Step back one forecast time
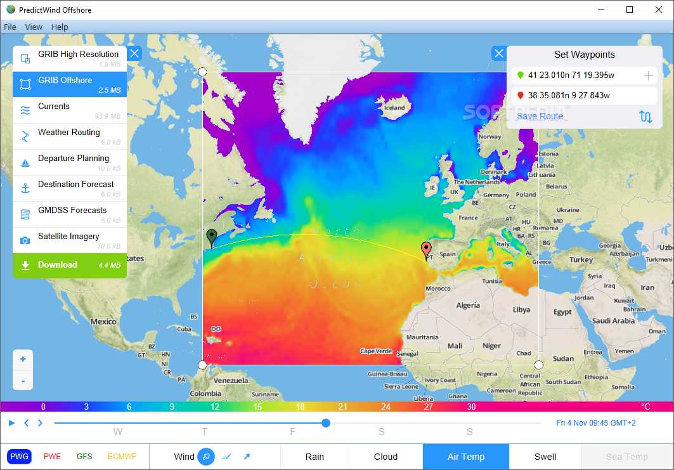 (x=26, y=423)
